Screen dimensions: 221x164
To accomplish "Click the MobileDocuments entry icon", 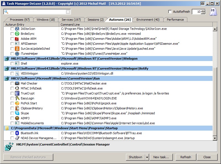I will point(17,123).
